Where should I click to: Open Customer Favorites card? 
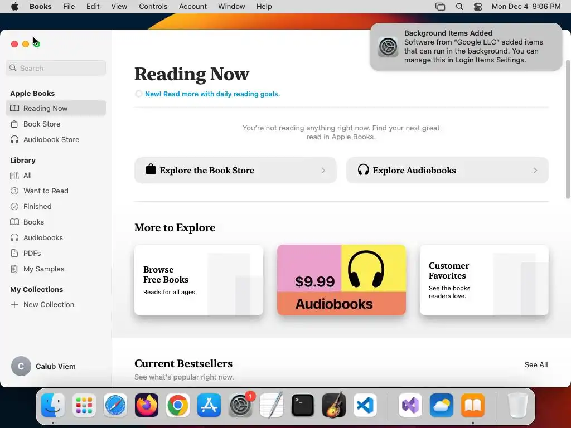click(x=484, y=280)
